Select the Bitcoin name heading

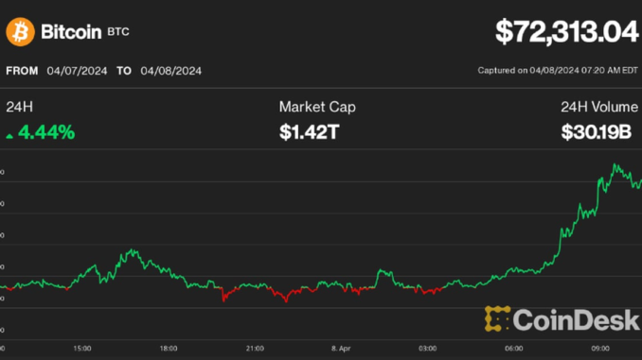click(71, 32)
